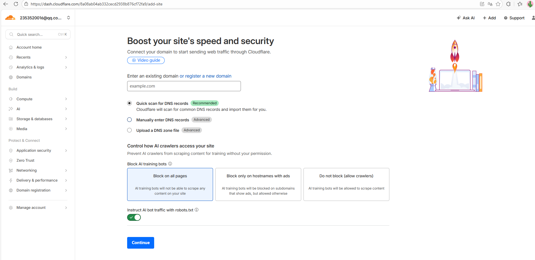
Task: Follow the register a new domain link
Action: click(x=208, y=76)
